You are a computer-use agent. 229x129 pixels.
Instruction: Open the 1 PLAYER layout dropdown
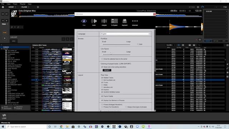tap(25, 7)
